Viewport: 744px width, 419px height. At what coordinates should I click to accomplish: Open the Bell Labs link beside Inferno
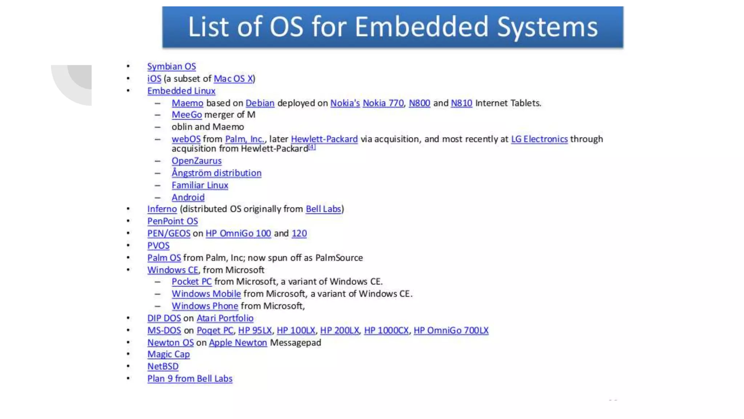click(323, 209)
